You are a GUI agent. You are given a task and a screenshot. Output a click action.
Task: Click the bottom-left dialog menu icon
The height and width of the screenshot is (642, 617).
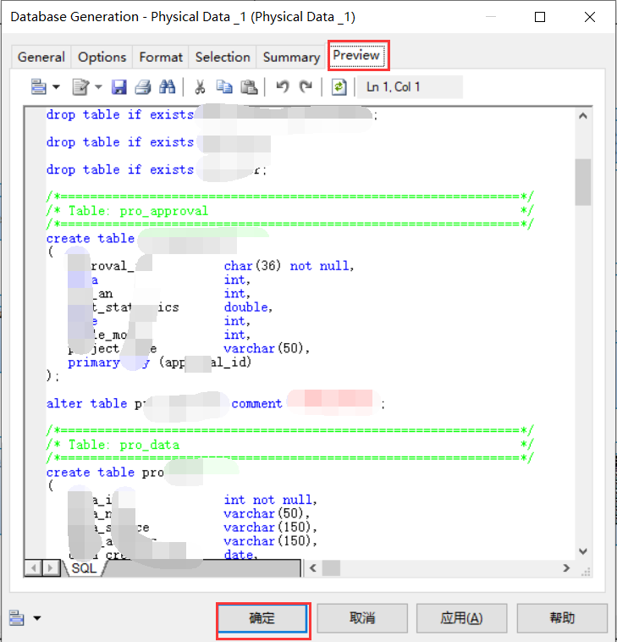[x=16, y=617]
